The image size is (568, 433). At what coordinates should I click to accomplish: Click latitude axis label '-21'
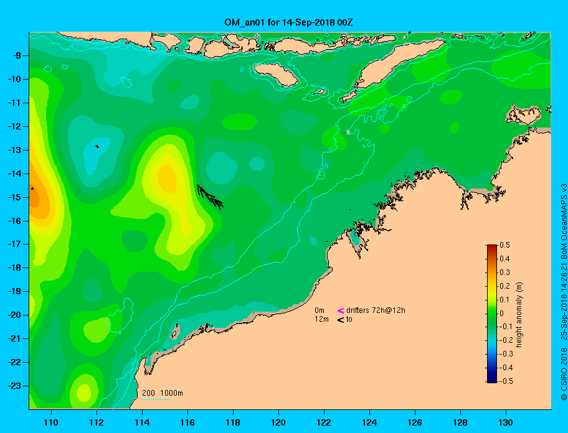coord(14,338)
